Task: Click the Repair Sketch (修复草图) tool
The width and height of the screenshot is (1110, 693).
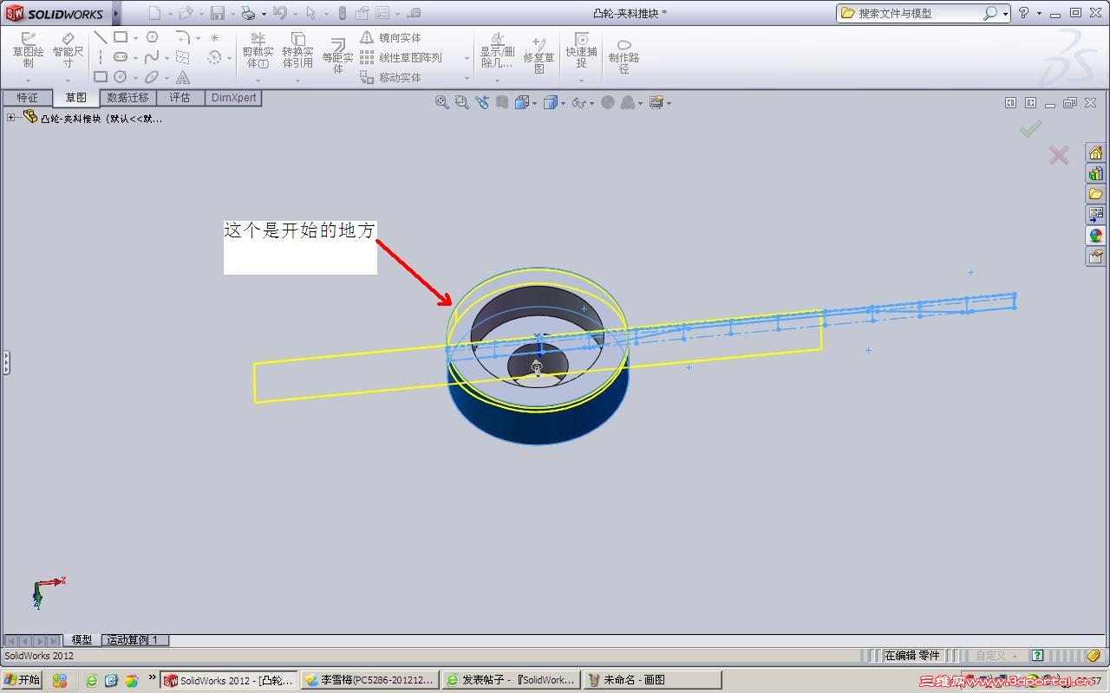Action: coord(539,55)
